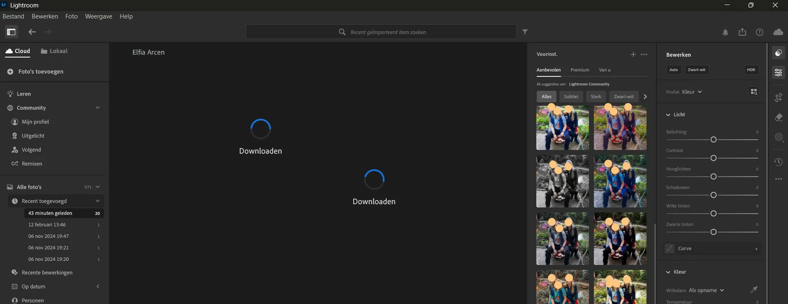Open the Versions history icon
This screenshot has width=788, height=304.
779,162
